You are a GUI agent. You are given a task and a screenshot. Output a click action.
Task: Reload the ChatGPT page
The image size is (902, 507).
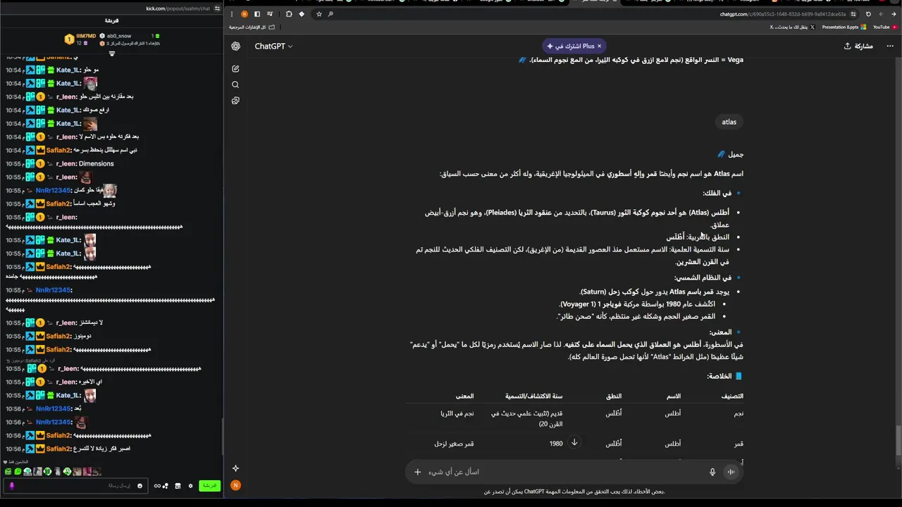(868, 14)
